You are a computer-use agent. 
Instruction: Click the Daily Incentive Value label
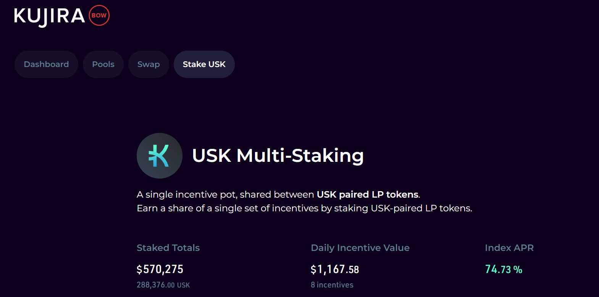click(360, 248)
